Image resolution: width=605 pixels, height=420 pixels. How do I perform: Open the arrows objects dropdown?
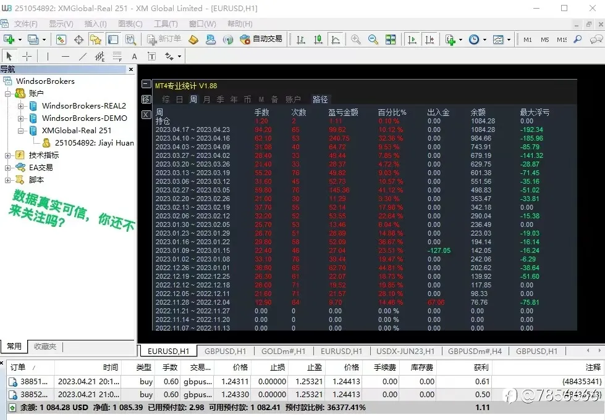[179, 57]
